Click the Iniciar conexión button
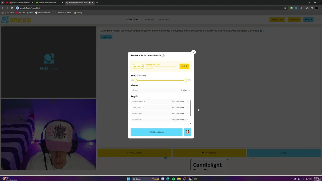The height and width of the screenshot is (181, 322). (x=156, y=132)
